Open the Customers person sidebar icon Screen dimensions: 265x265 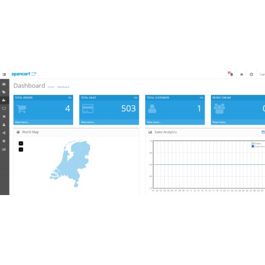click(4, 125)
